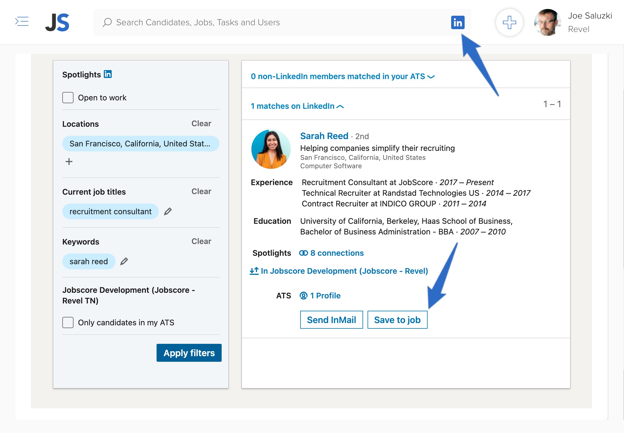Click Jobscore Development (Jobscore - Revel TN) heading
Viewport: 624px width, 433px height.
tap(129, 295)
